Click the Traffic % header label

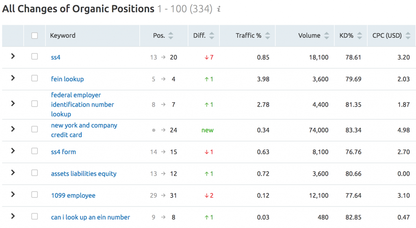point(249,35)
